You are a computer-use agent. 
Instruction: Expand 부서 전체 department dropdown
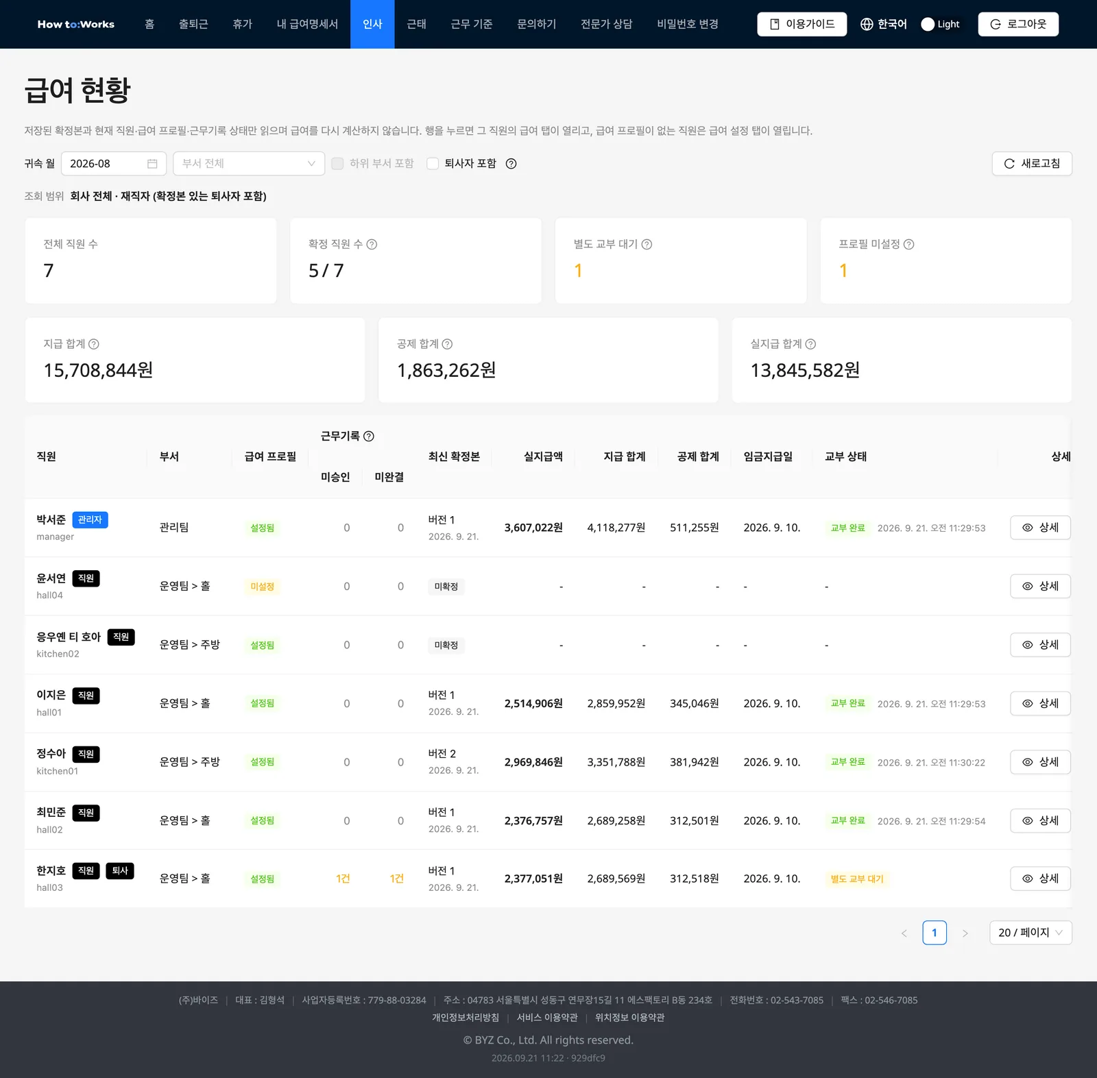(249, 164)
